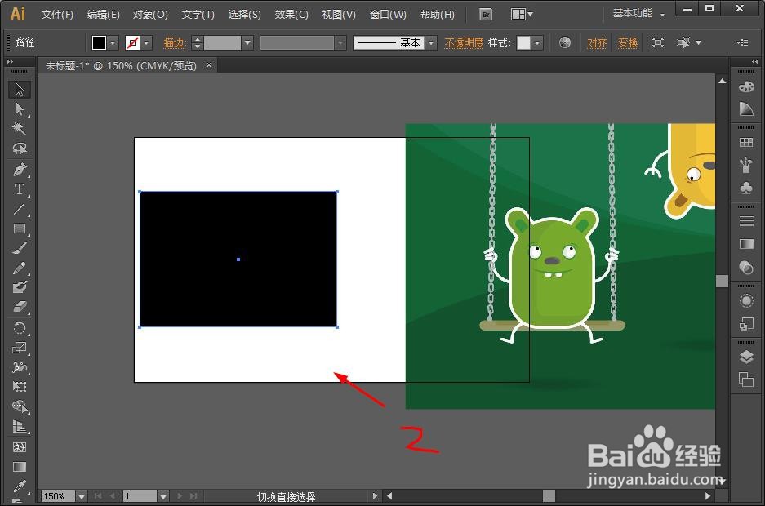Select the Direct Selection tool
This screenshot has width=765, height=506.
[x=20, y=109]
